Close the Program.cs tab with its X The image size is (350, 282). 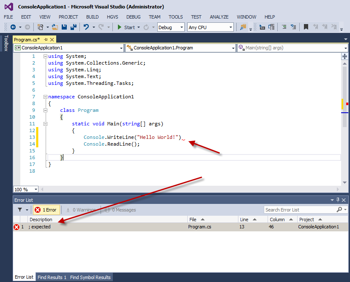[52, 40]
